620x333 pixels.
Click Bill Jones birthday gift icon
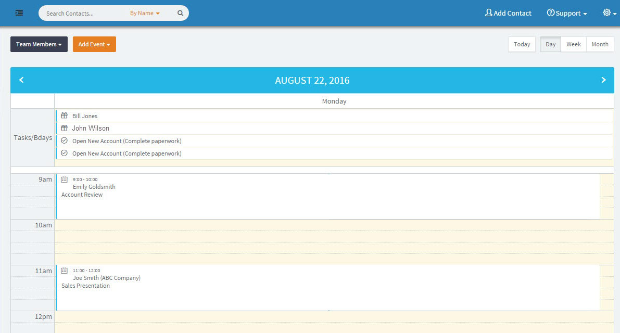click(64, 116)
